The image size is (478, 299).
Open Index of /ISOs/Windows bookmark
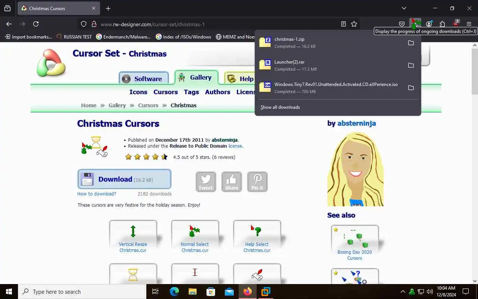coord(183,37)
